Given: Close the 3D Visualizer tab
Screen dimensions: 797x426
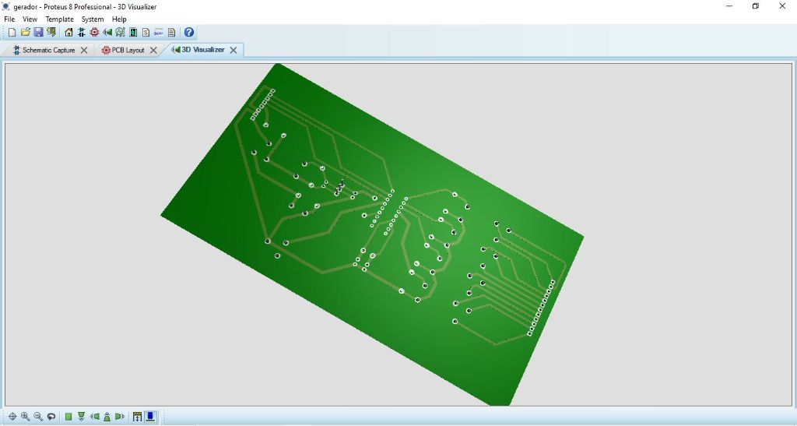Looking at the screenshot, I should 233,50.
